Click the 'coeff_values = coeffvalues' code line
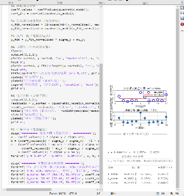The height and width of the screenshot is (196, 184). pyautogui.click(x=50, y=10)
